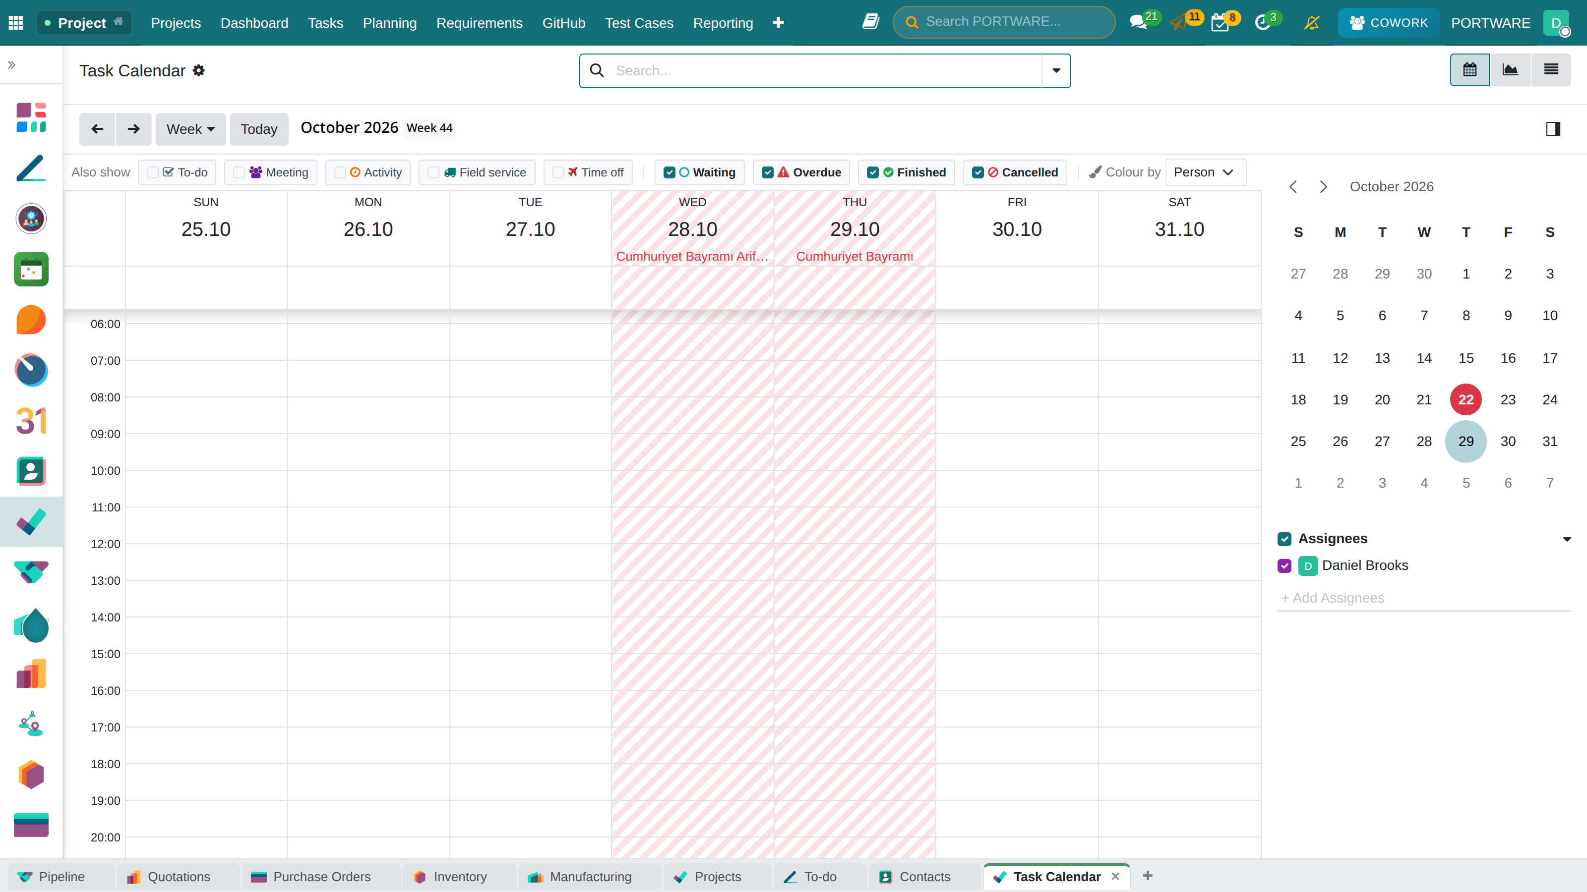Open the knowledge book icon in top bar
This screenshot has height=892, width=1587.
(870, 22)
